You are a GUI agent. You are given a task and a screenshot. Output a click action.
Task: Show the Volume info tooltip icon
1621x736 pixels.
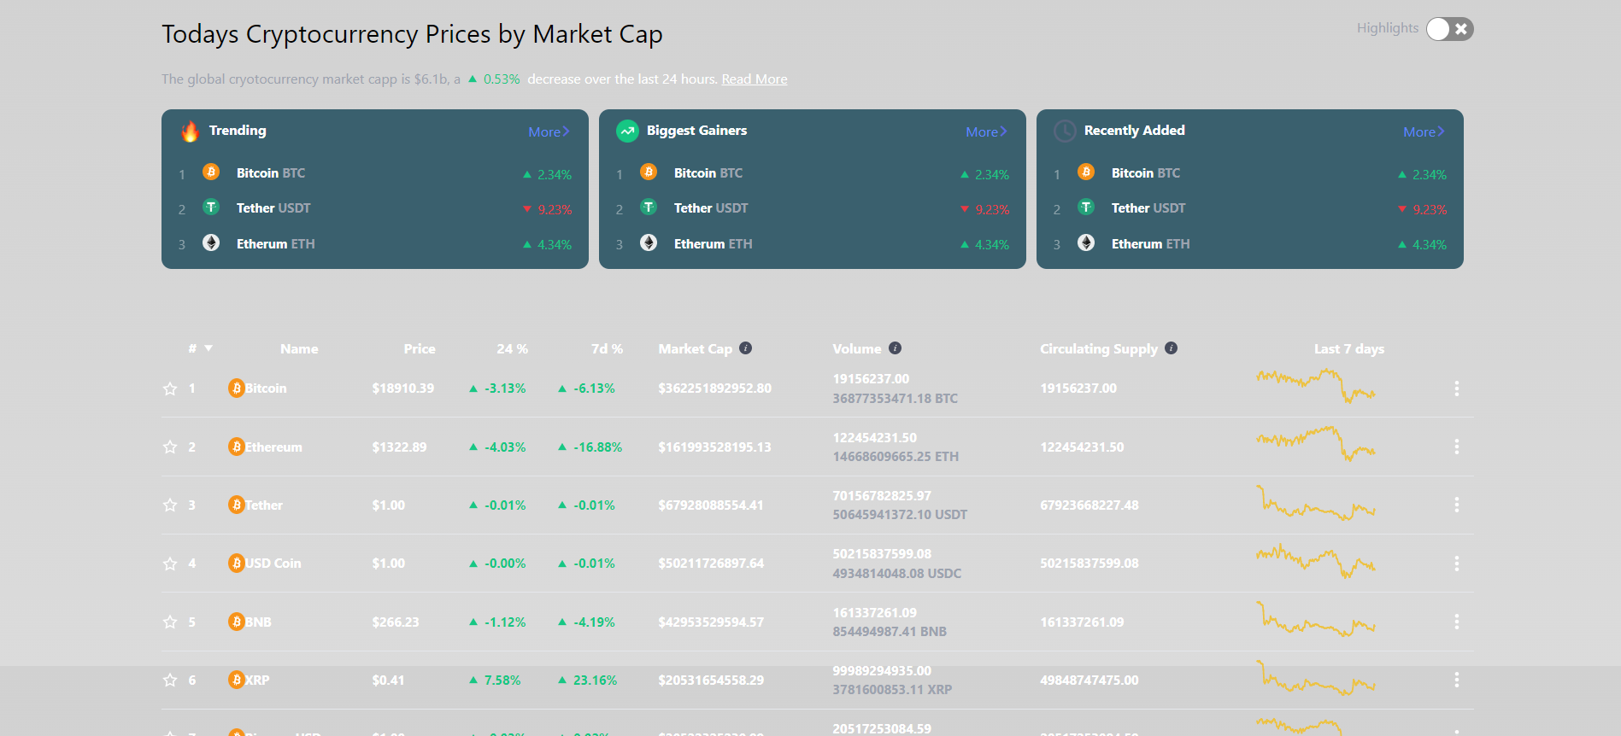coord(895,348)
